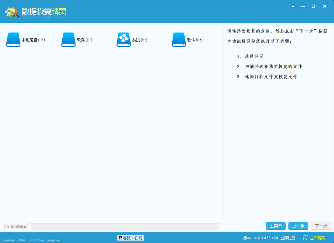The width and height of the screenshot is (334, 243).
Task: Open the title bar dropdown menu arrow
Action: (293, 6)
